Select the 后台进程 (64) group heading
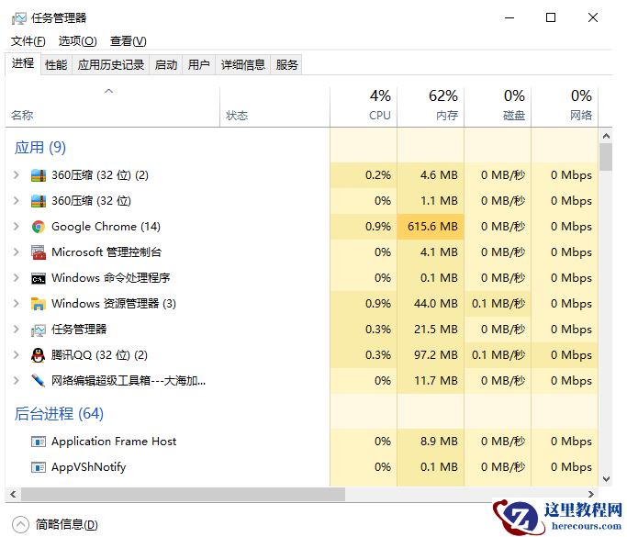 coord(59,413)
